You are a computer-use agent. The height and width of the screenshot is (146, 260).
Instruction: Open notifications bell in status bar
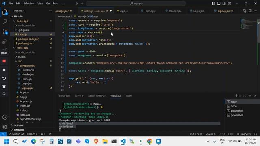coord(256,134)
